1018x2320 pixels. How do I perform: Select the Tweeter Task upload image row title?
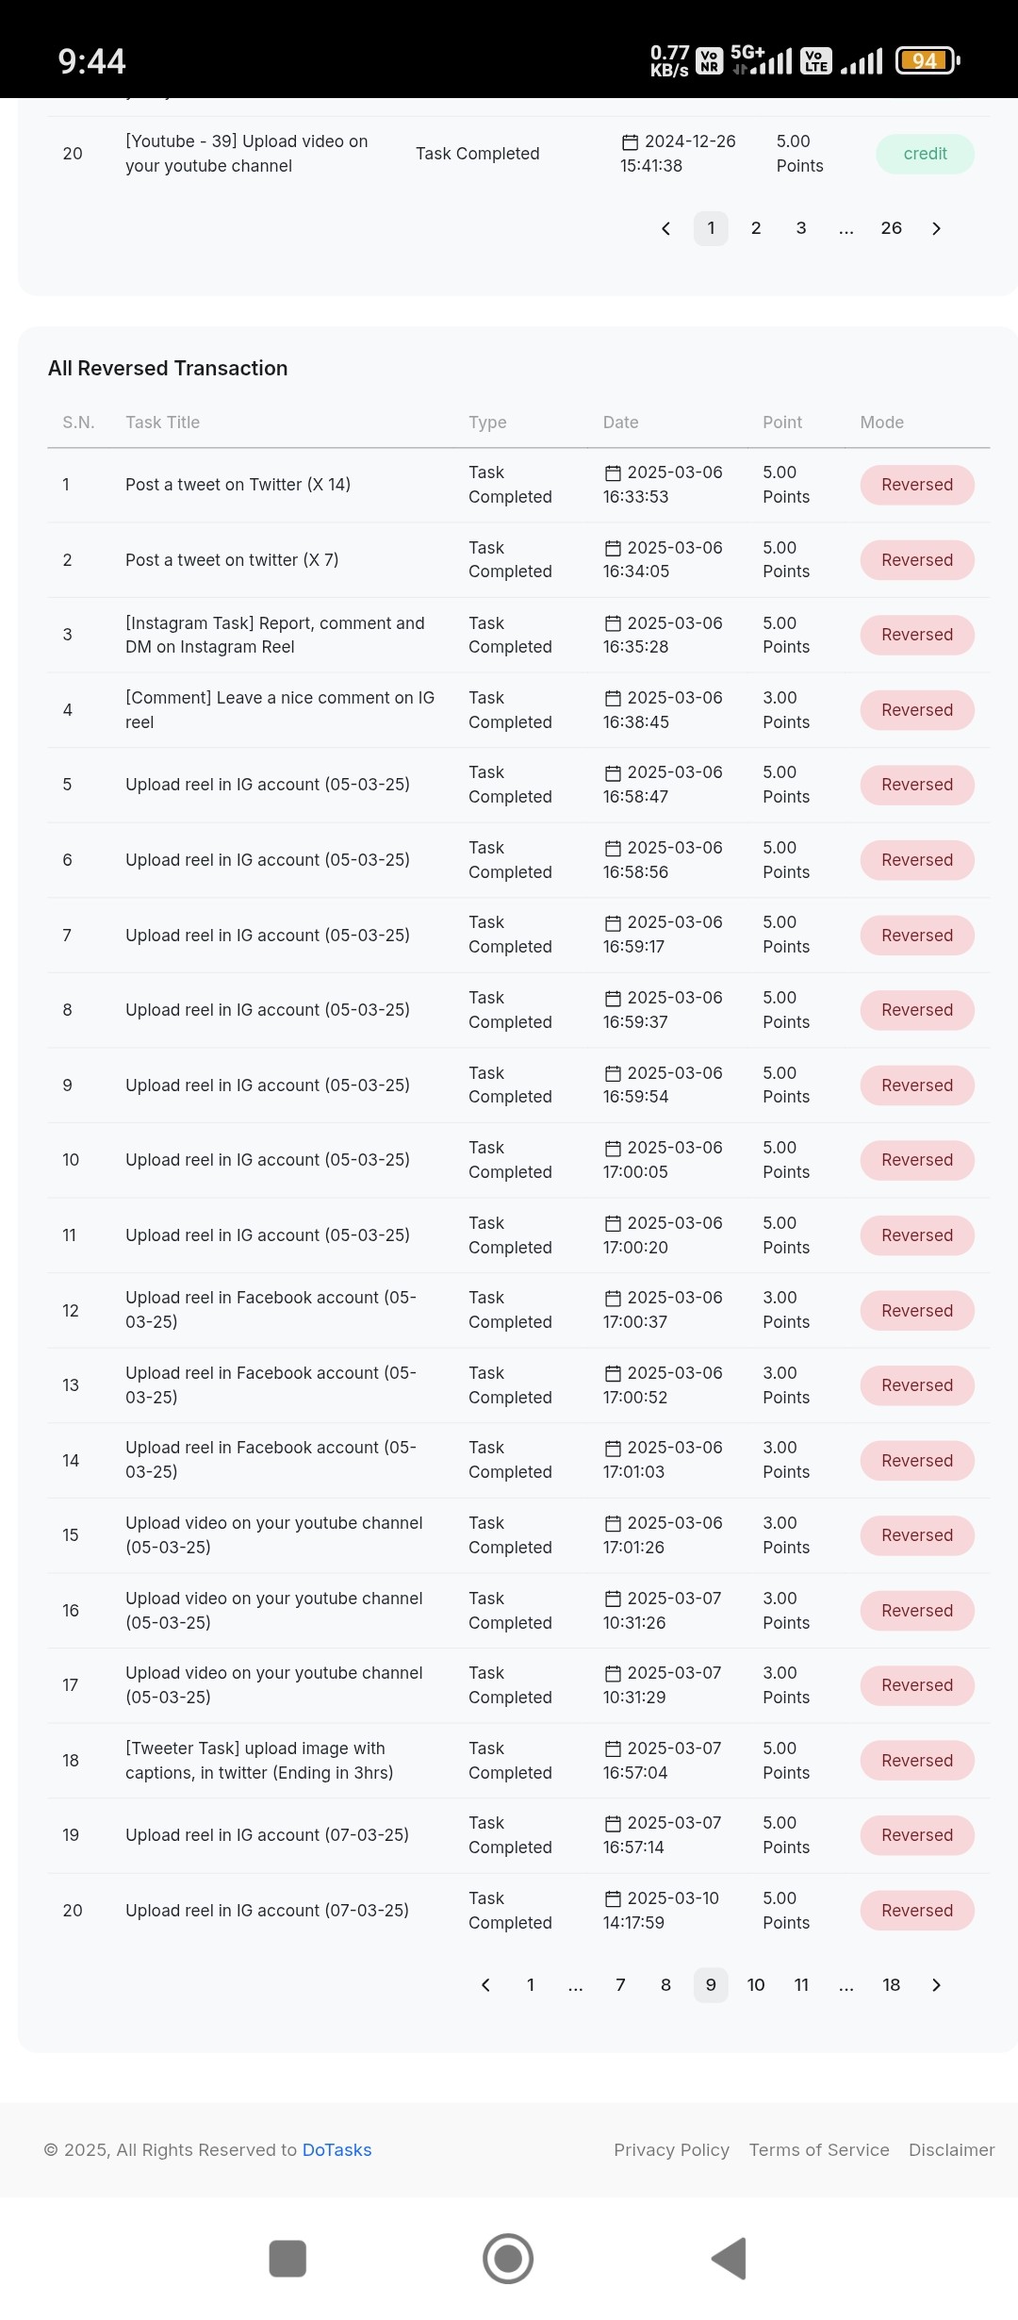tap(259, 1760)
